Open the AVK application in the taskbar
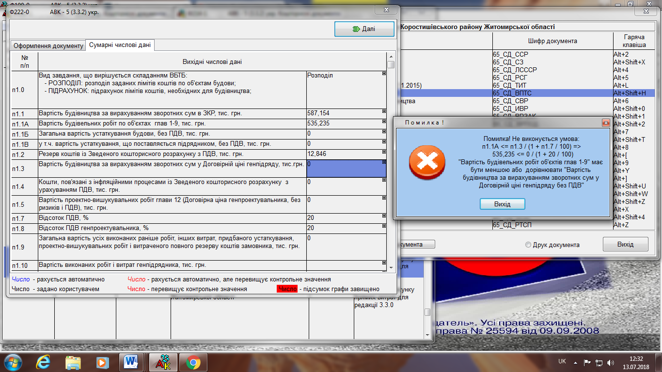 [163, 362]
